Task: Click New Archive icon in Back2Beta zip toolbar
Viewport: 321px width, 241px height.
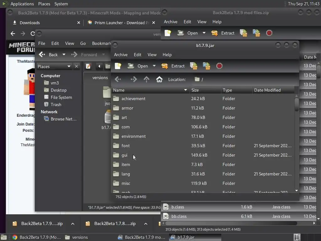Action: tap(168, 33)
